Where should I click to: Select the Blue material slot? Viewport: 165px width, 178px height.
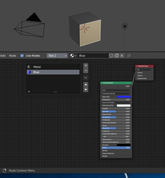(53, 72)
